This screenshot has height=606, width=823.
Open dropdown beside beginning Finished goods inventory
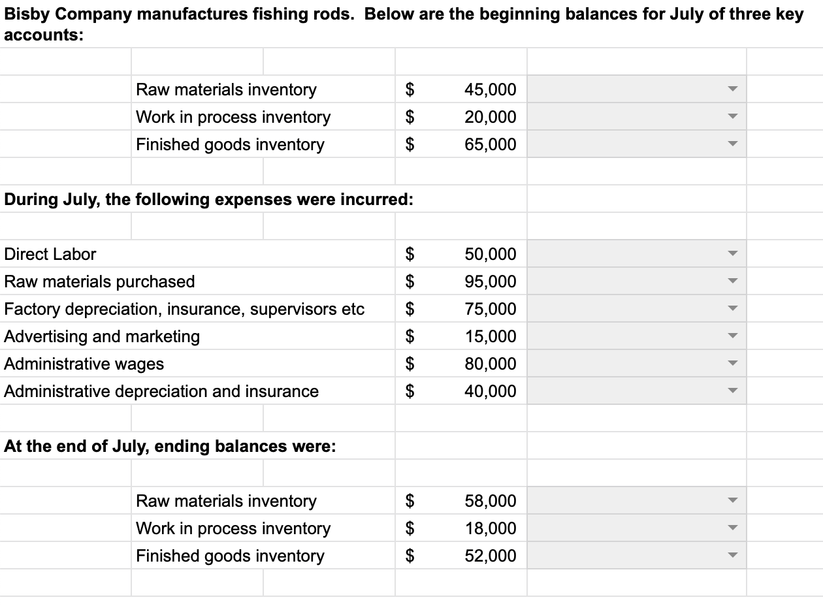[x=733, y=144]
